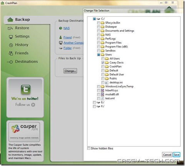Click the F:/ drive icon
185x166 pixels.
[98, 106]
